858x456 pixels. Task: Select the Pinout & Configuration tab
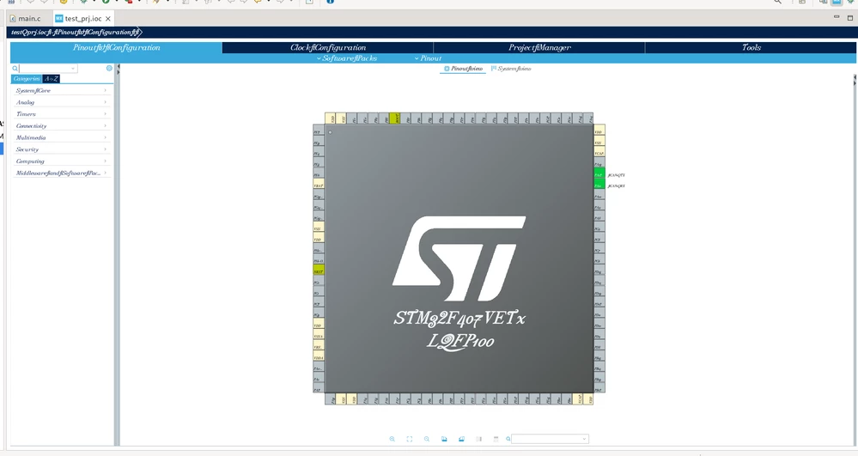(116, 47)
